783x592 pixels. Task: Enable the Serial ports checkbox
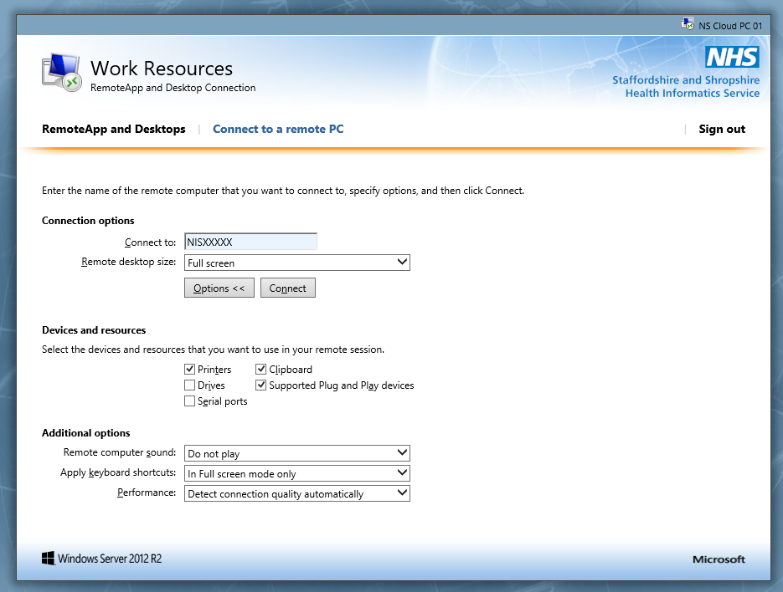[x=190, y=401]
